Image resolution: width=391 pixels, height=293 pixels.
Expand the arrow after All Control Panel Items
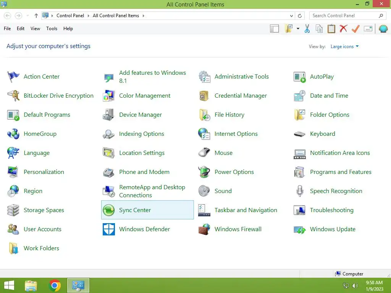pos(144,16)
